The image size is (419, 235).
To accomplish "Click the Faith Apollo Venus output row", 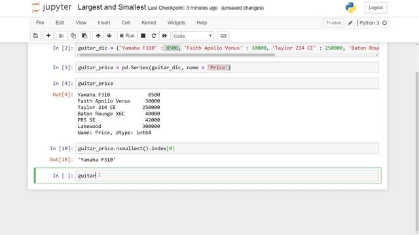I will (118, 101).
